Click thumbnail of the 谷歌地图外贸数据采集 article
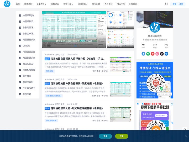The image size is (189, 142). (x=121, y=89)
